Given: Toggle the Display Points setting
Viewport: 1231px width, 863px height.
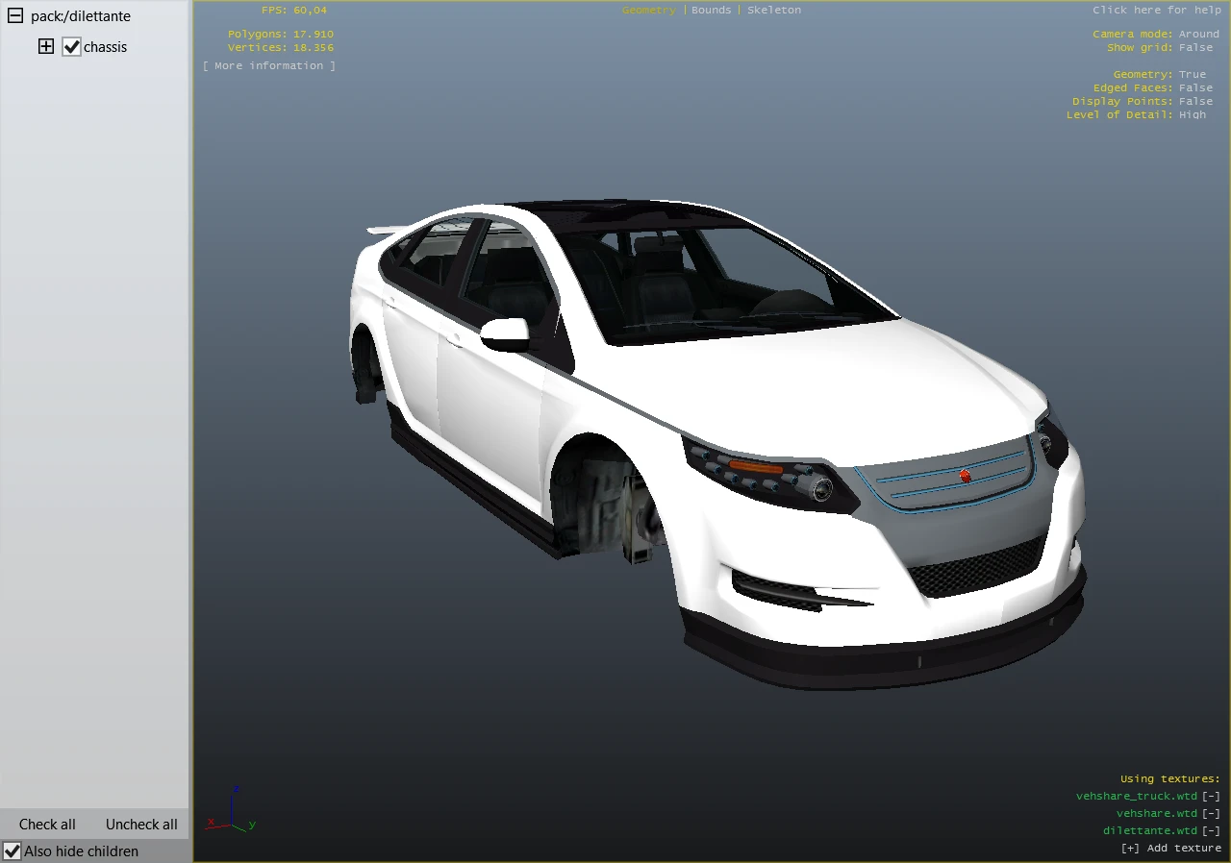Looking at the screenshot, I should 1195,101.
